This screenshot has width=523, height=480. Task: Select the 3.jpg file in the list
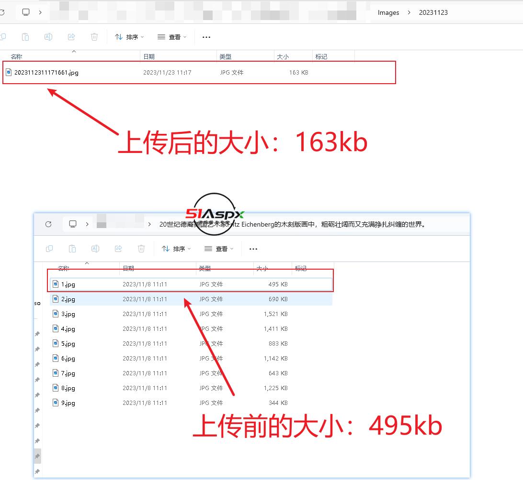tap(68, 314)
